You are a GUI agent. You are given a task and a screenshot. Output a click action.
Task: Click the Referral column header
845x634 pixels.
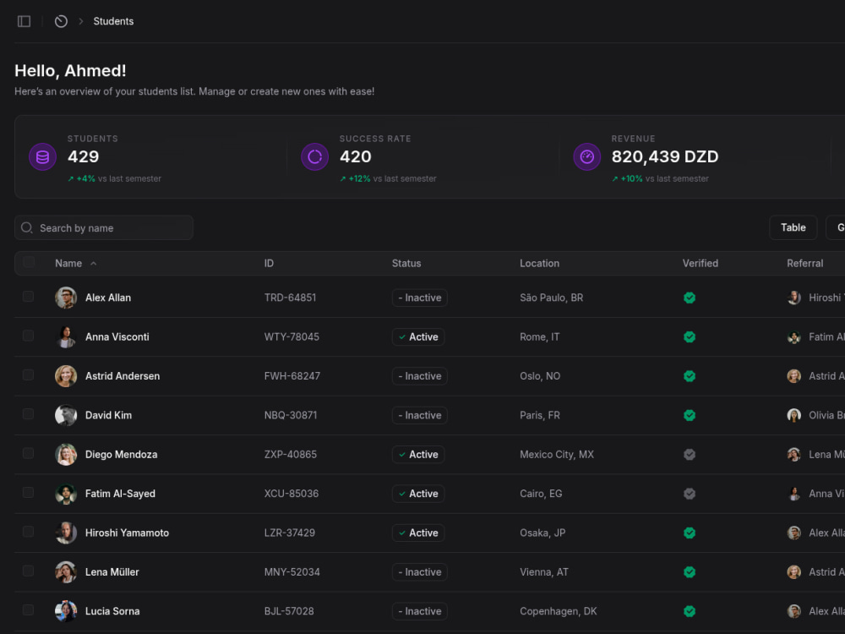click(804, 263)
